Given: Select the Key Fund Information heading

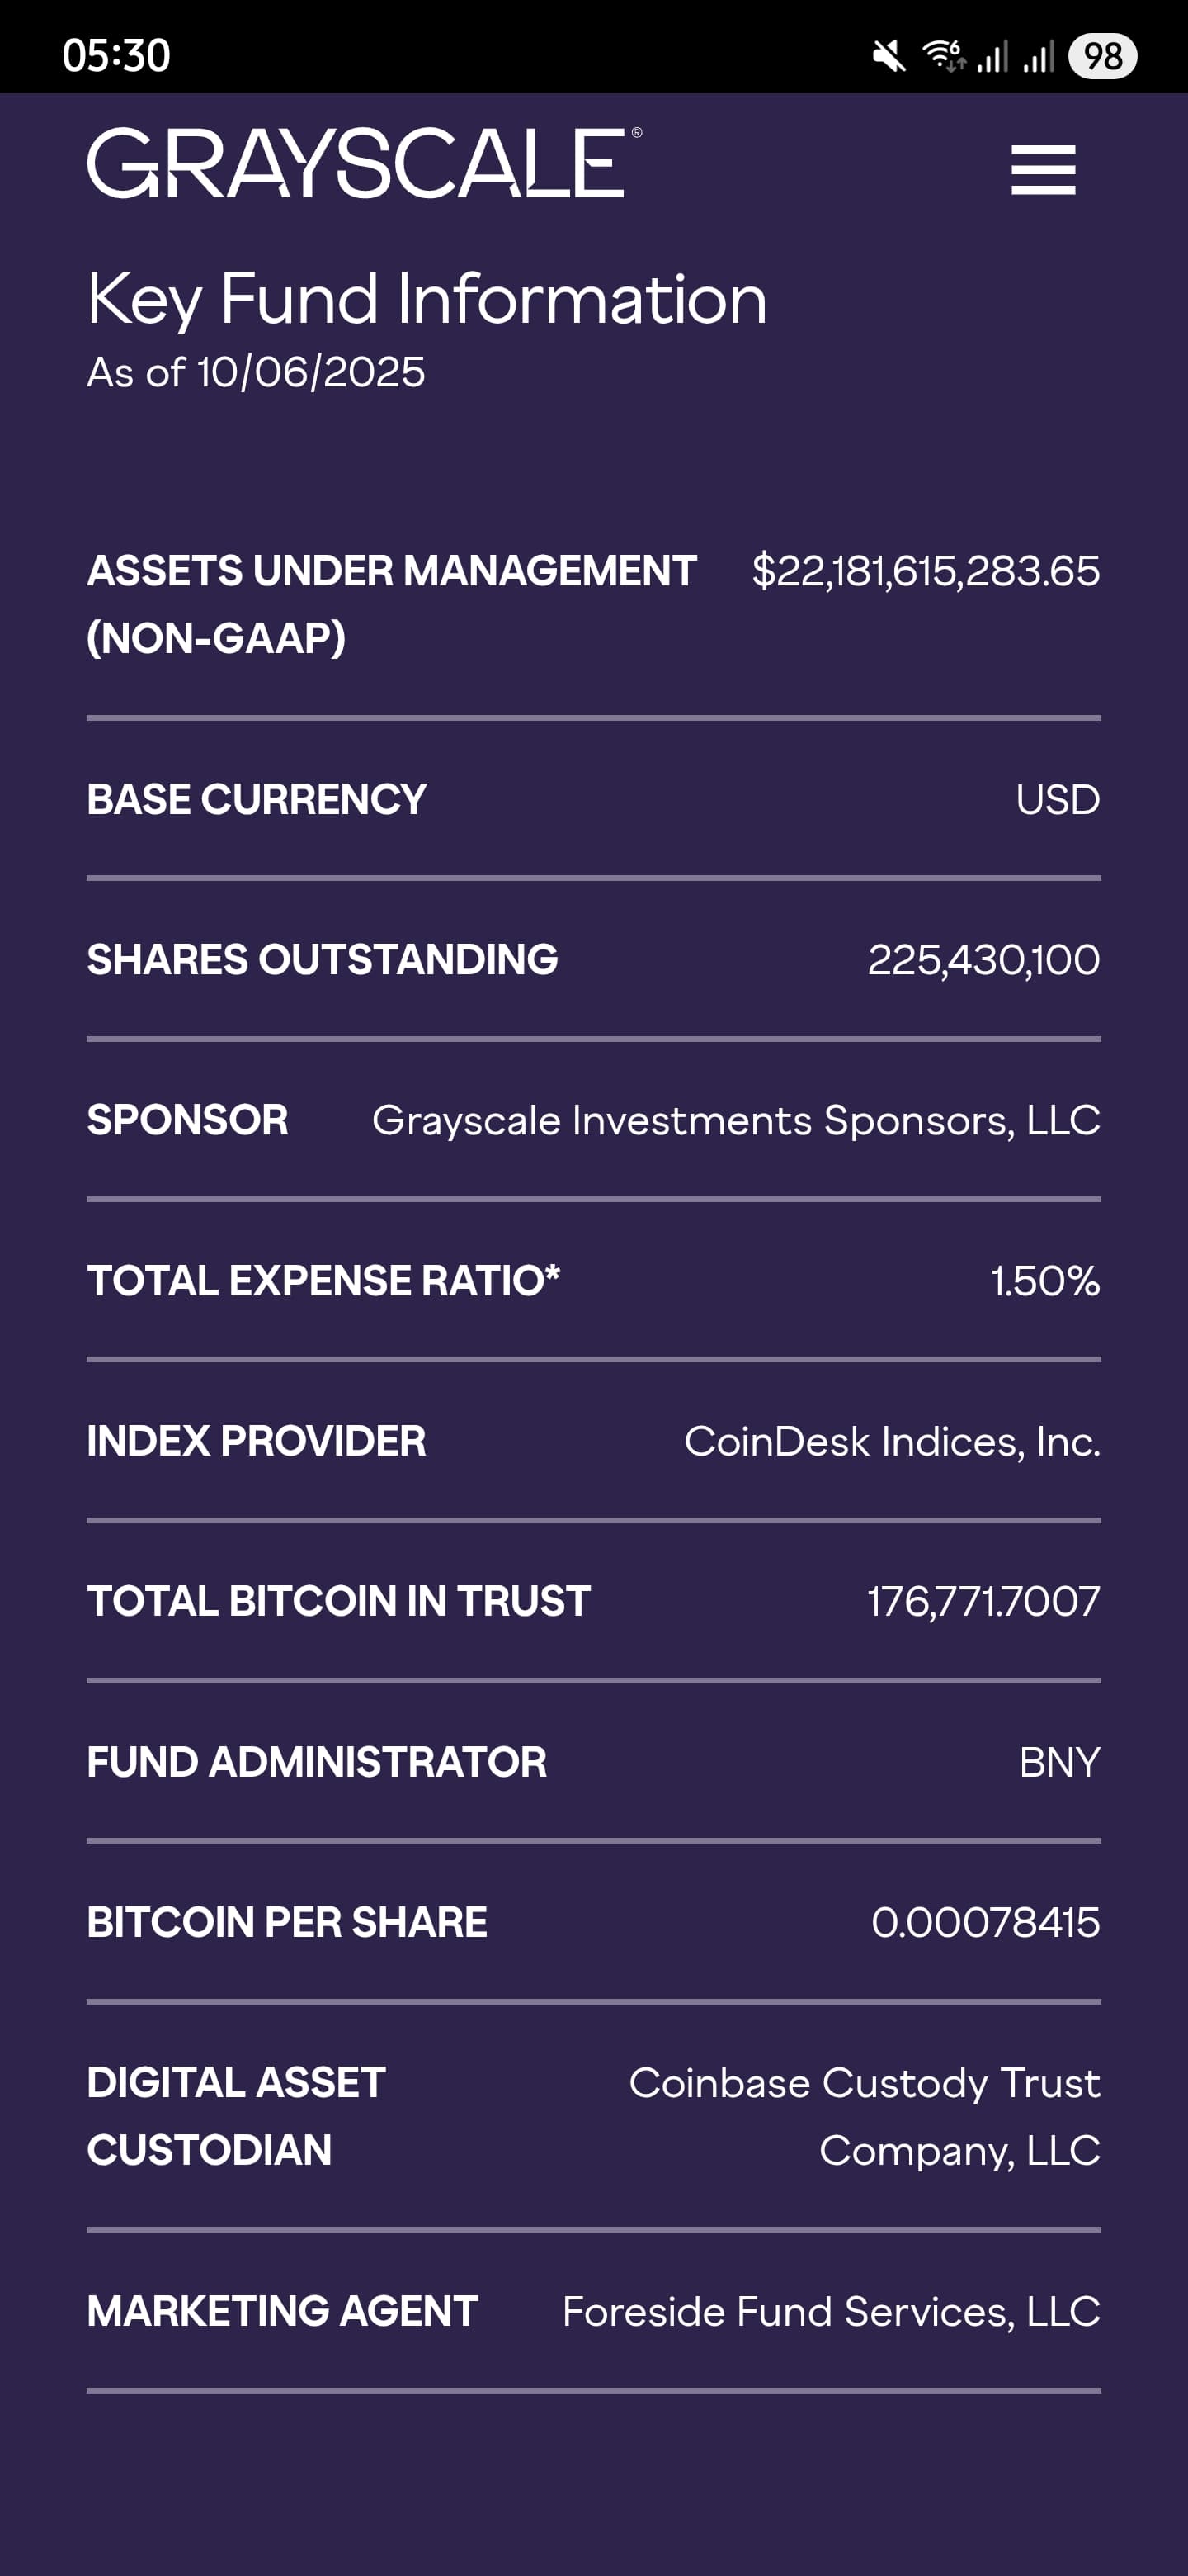Looking at the screenshot, I should 427,299.
